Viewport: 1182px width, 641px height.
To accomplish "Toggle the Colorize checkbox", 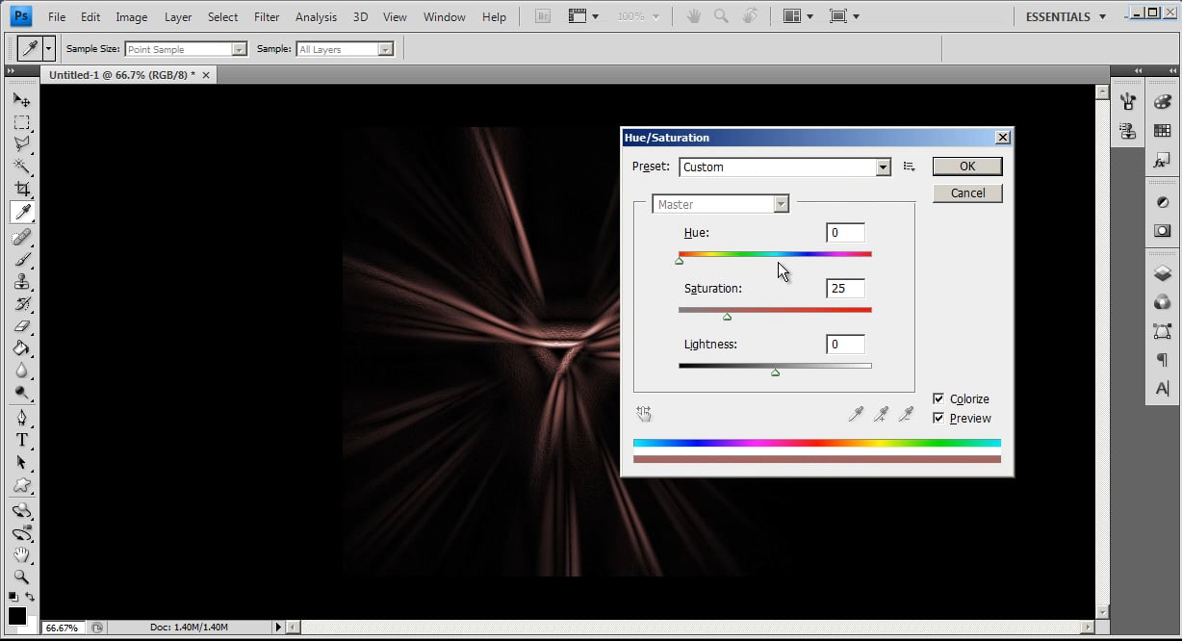I will (938, 398).
